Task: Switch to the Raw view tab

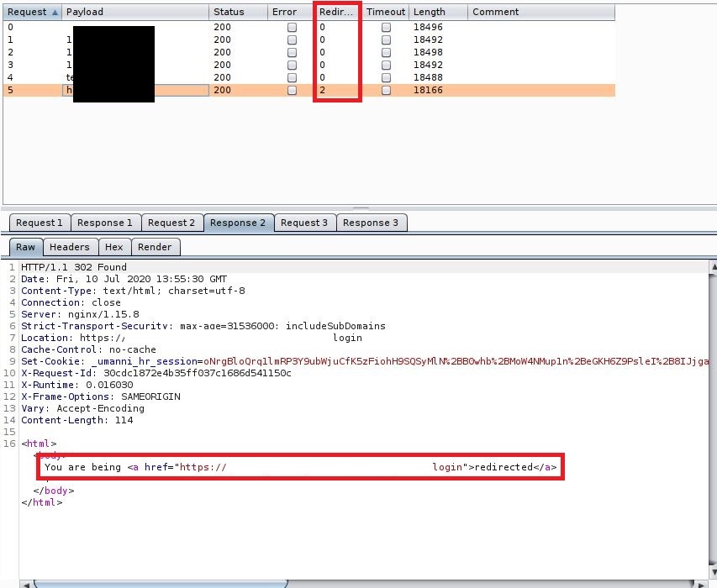Action: click(x=25, y=247)
